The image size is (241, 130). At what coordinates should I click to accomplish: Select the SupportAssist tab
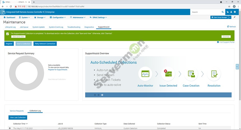click(104, 27)
